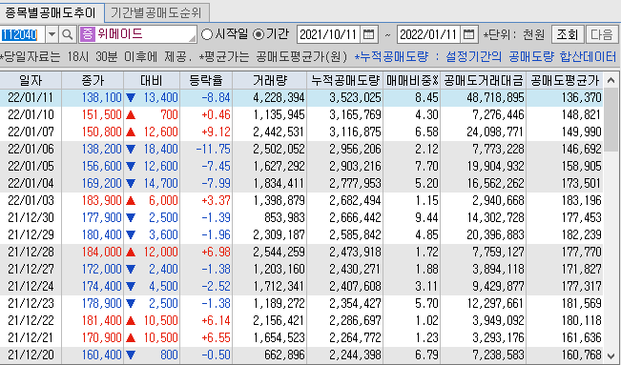
Task: Select the 기간 radio option
Action: [x=259, y=34]
